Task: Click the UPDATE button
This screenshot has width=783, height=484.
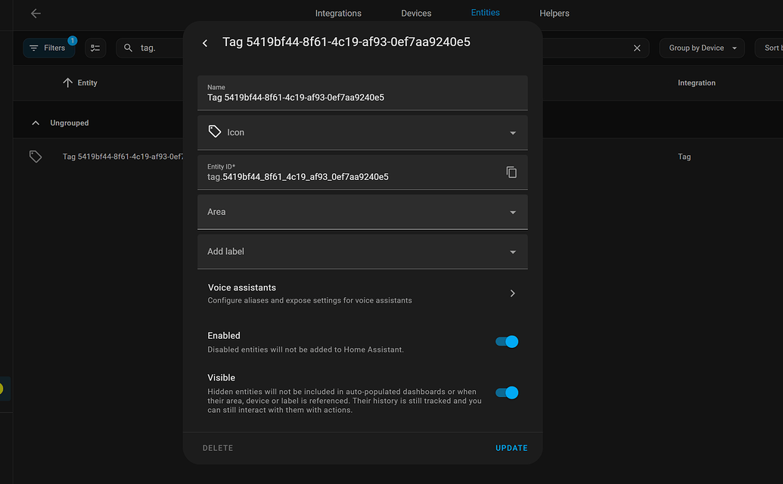Action: [x=511, y=448]
